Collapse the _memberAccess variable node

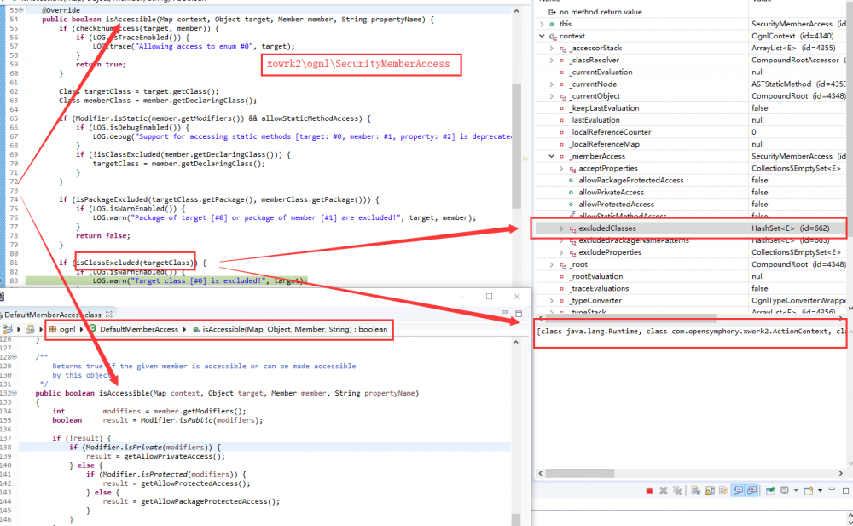pyautogui.click(x=552, y=156)
